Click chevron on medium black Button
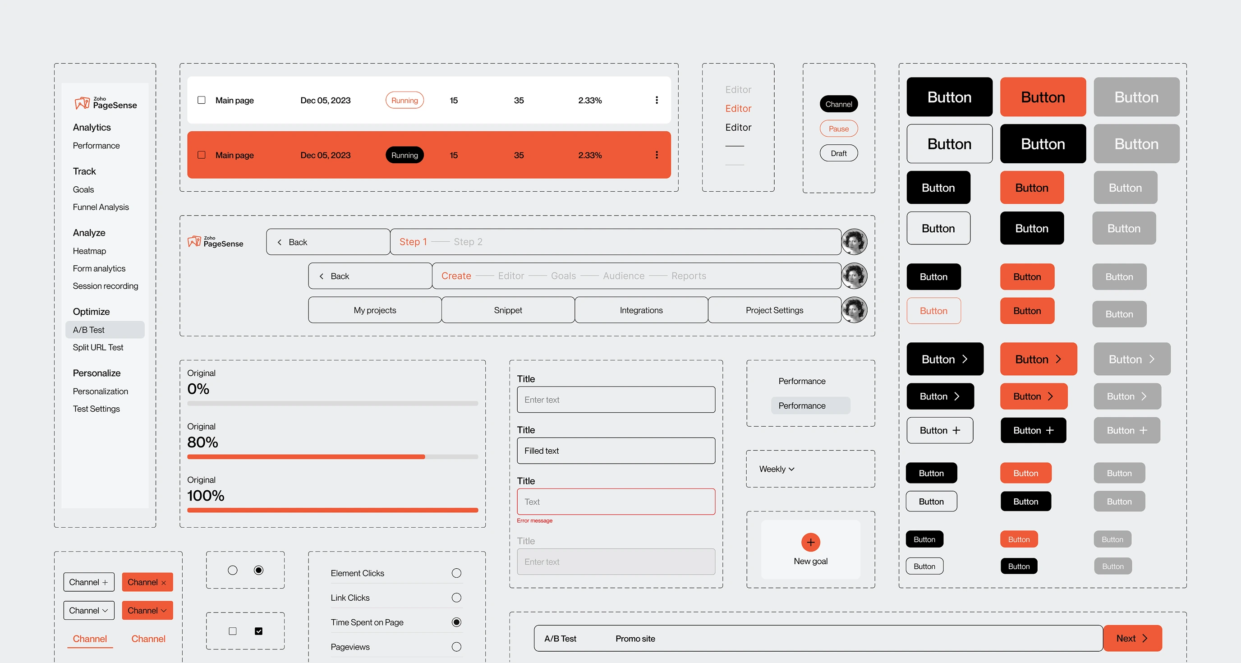This screenshot has height=663, width=1241. [957, 396]
